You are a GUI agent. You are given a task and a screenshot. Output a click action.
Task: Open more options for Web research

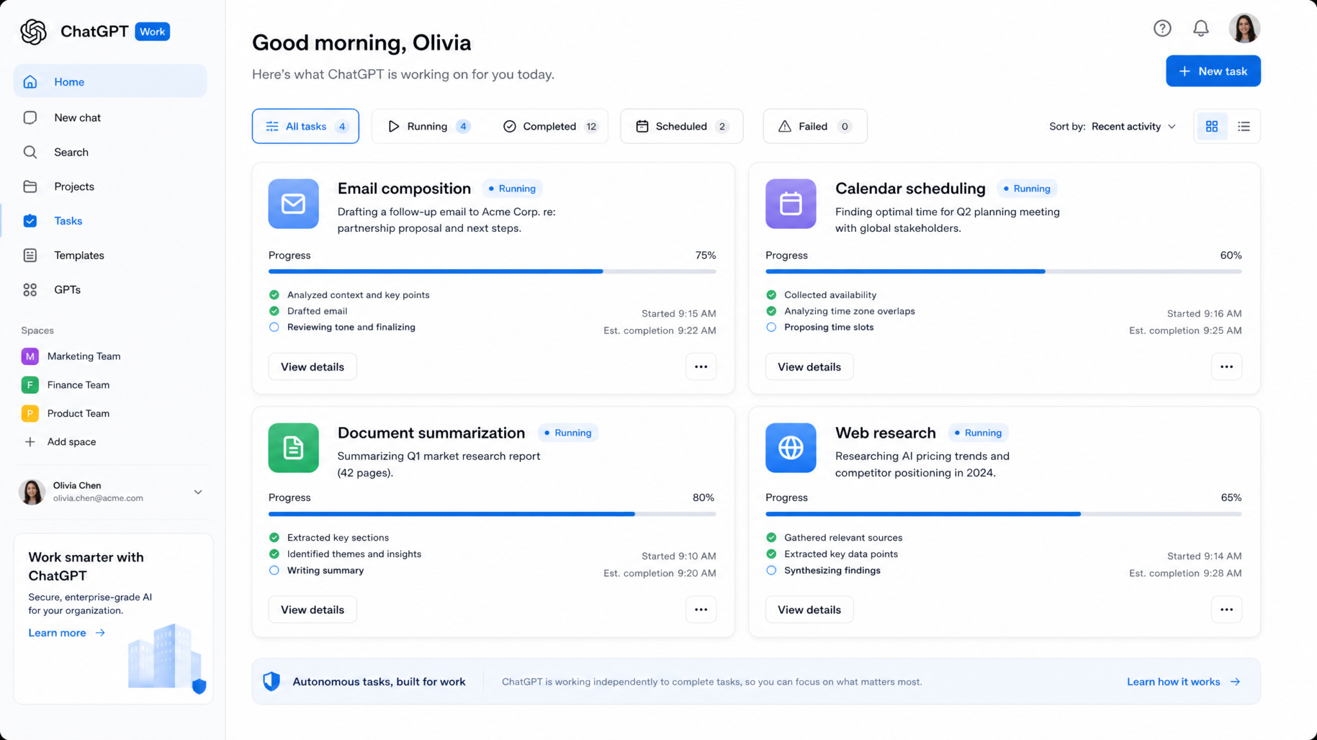point(1226,610)
